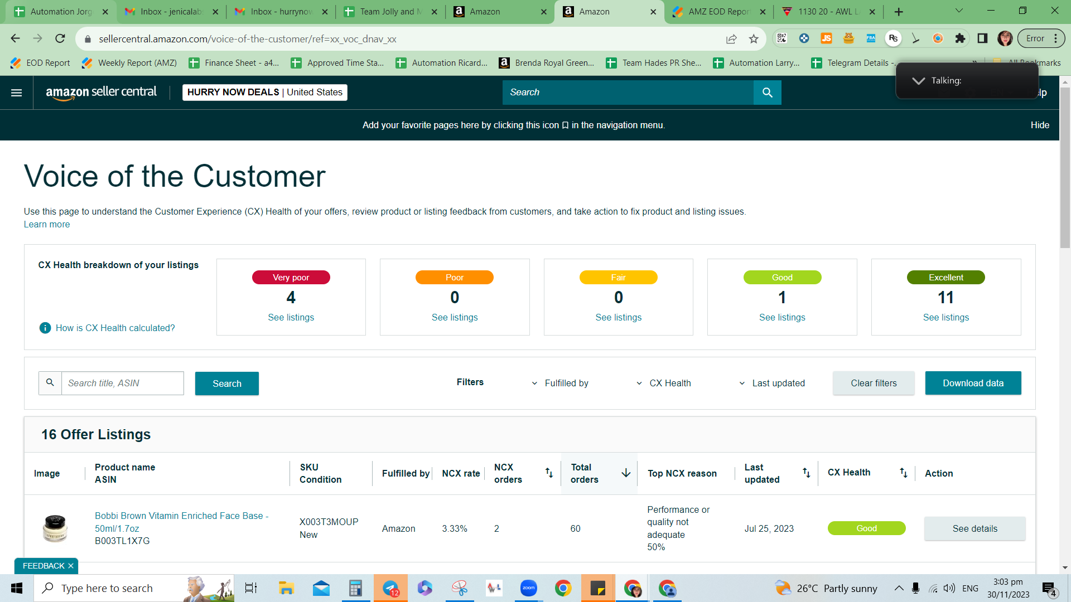Click the Download data button
Viewport: 1071px width, 602px height.
[973, 383]
